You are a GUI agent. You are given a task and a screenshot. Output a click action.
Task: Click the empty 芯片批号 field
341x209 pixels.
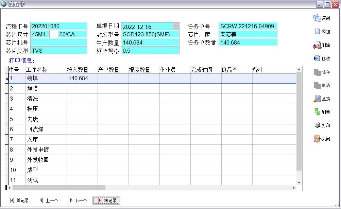59,42
